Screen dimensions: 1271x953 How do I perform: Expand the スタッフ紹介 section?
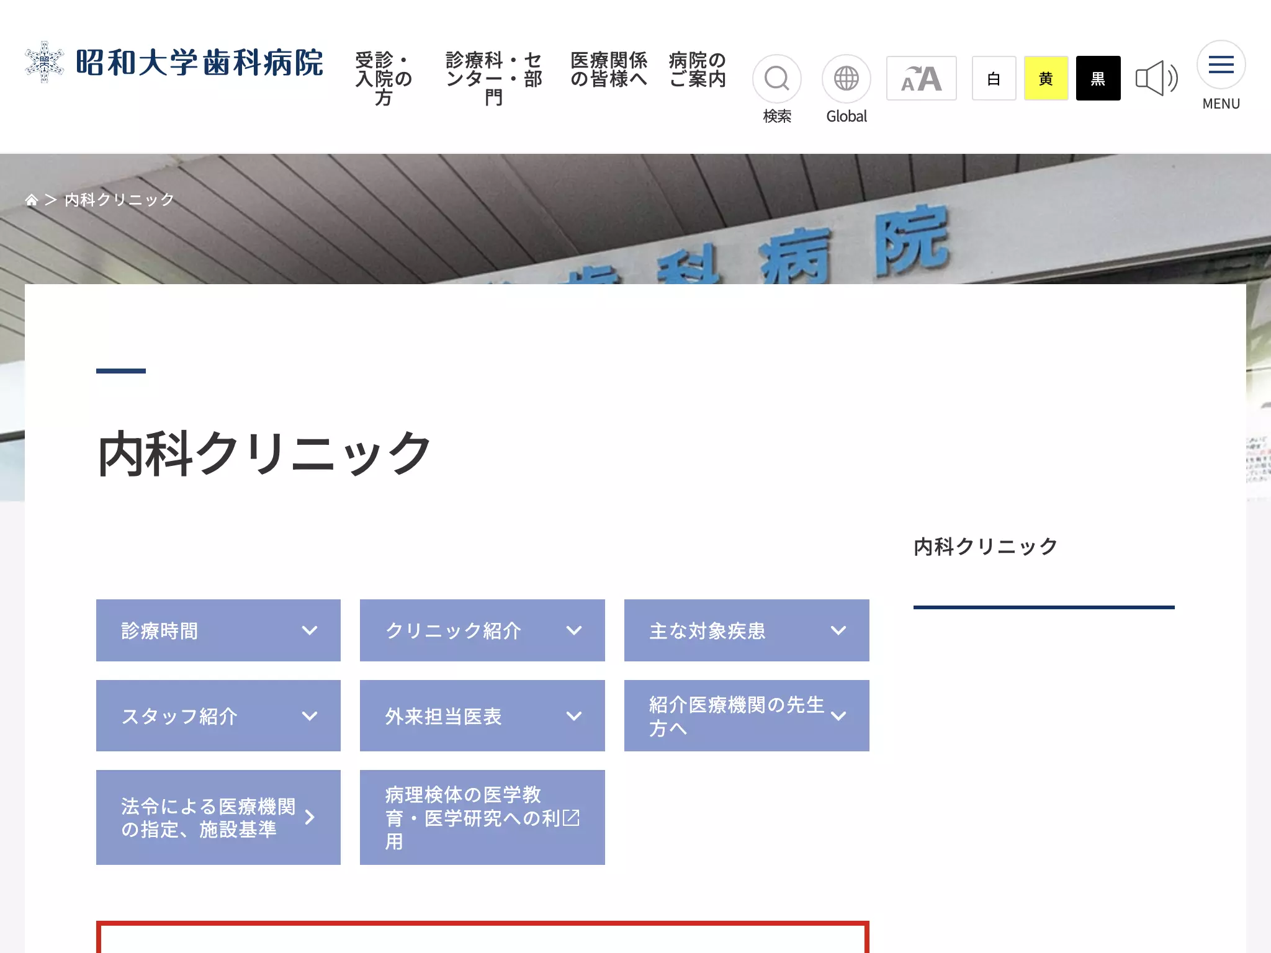click(218, 716)
